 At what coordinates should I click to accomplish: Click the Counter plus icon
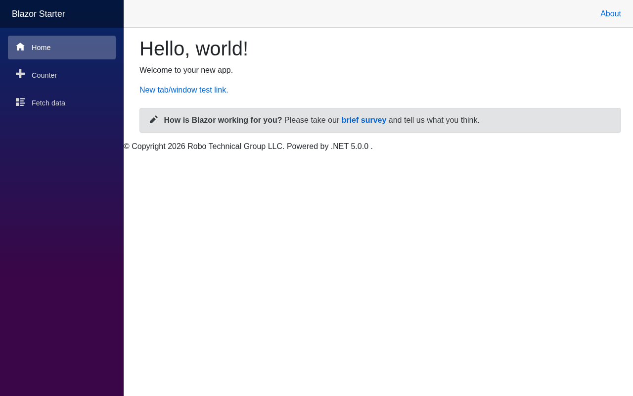[20, 74]
